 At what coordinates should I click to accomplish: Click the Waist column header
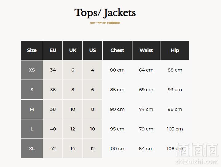(x=146, y=50)
